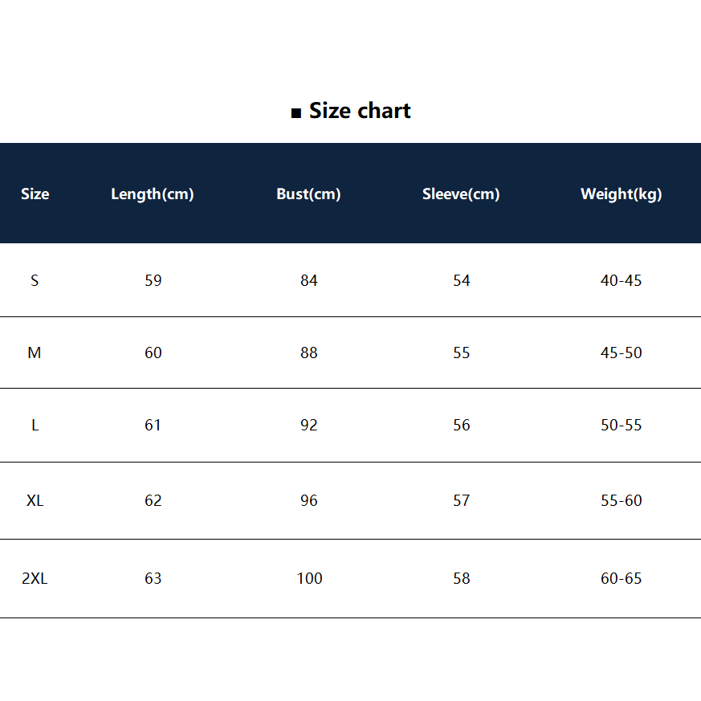Click the length value 59
The image size is (701, 701).
153,280
